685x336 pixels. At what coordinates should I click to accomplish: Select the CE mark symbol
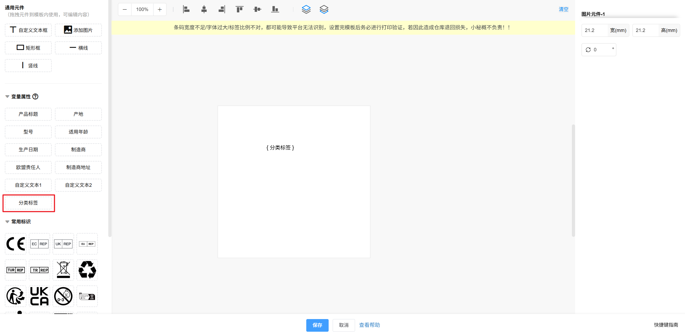16,244
